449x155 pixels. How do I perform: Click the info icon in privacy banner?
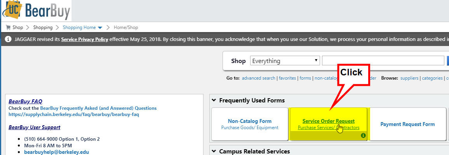(x=8, y=39)
